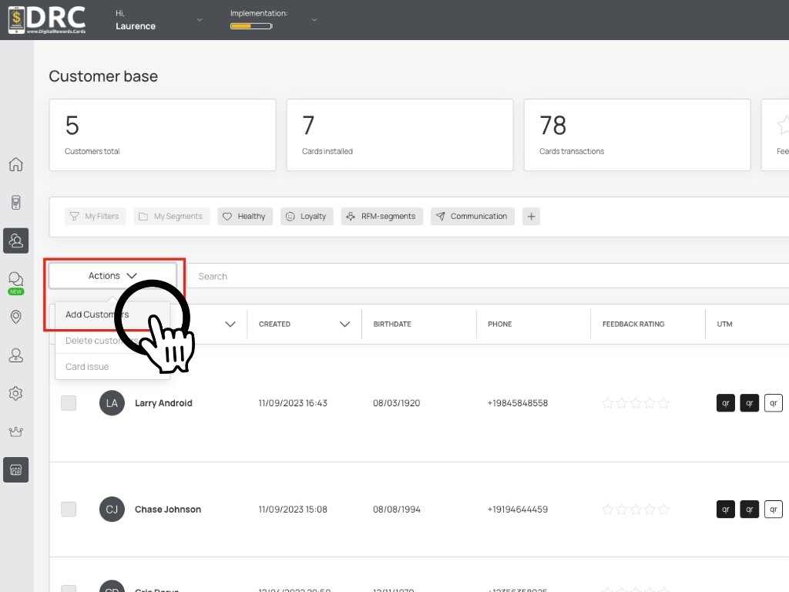
Task: Click the LA avatar of Larry Android
Action: (112, 402)
